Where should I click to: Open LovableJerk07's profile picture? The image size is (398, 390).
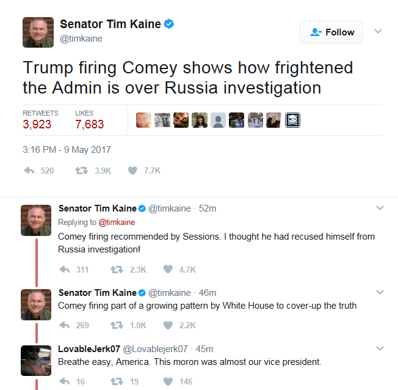pos(36,361)
